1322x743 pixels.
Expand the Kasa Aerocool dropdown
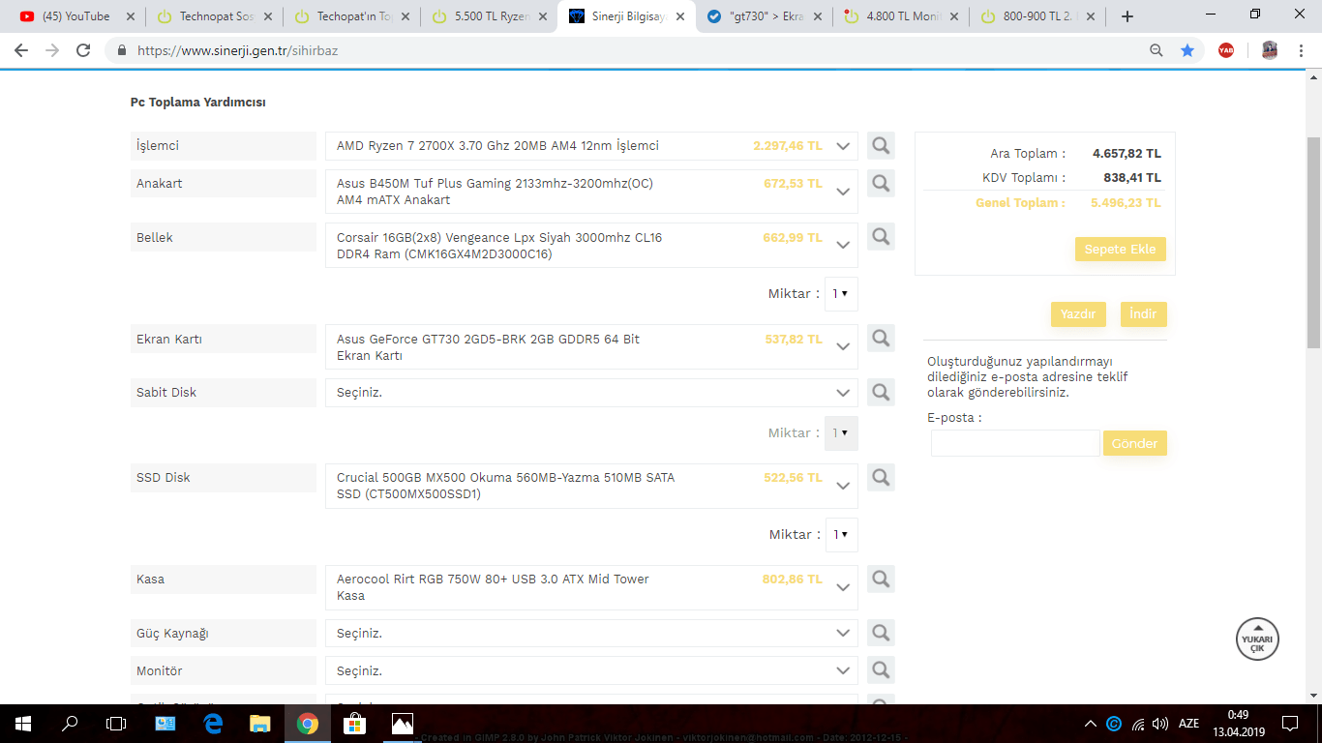coord(843,587)
